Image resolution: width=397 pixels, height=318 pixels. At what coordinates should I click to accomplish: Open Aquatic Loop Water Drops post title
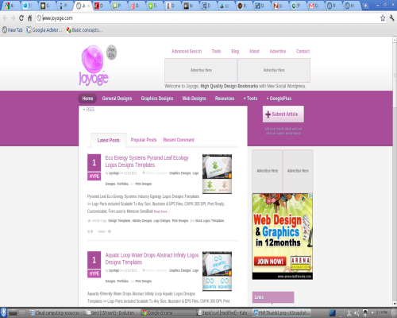tap(152, 258)
